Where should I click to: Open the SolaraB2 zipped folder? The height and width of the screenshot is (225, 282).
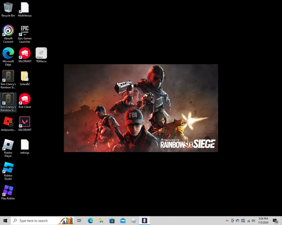[25, 78]
